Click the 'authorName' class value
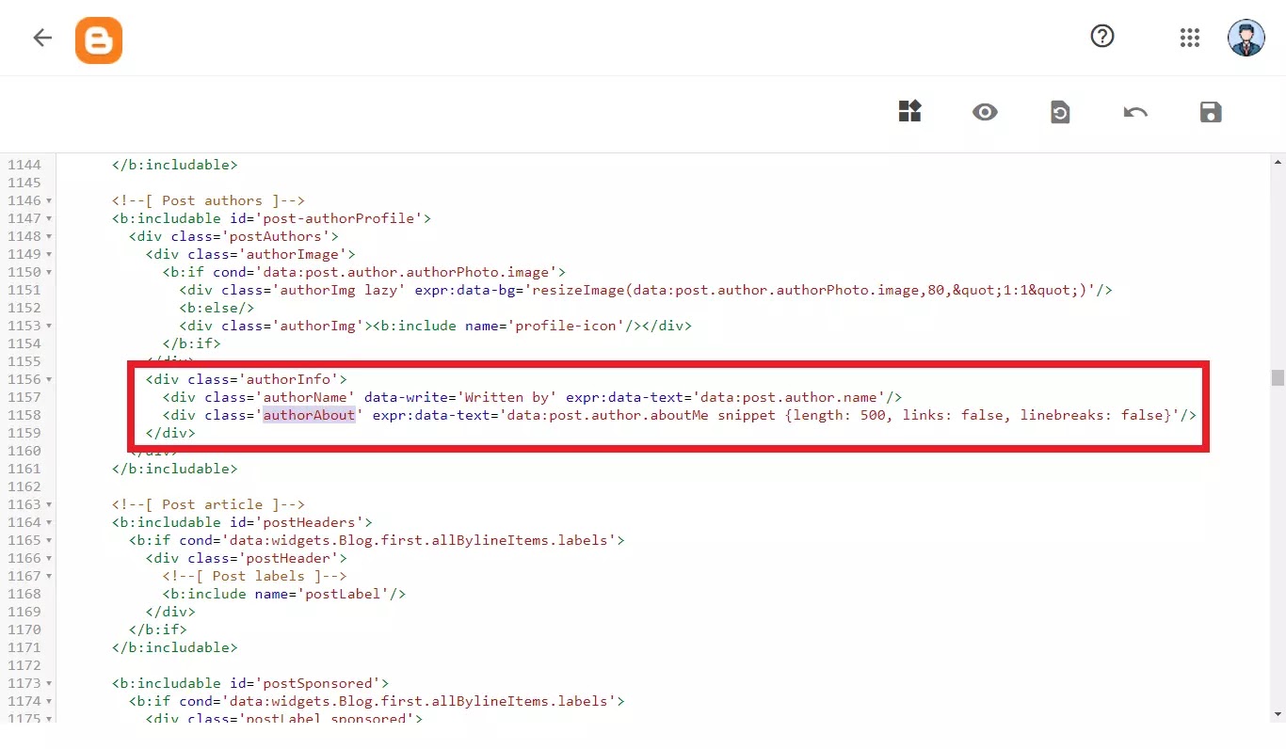 [305, 397]
